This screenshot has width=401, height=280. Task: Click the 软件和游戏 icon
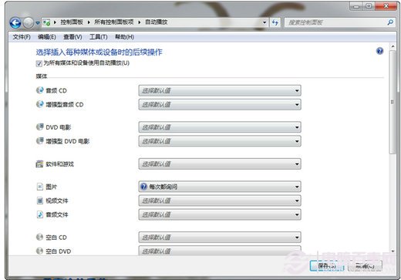coord(39,164)
